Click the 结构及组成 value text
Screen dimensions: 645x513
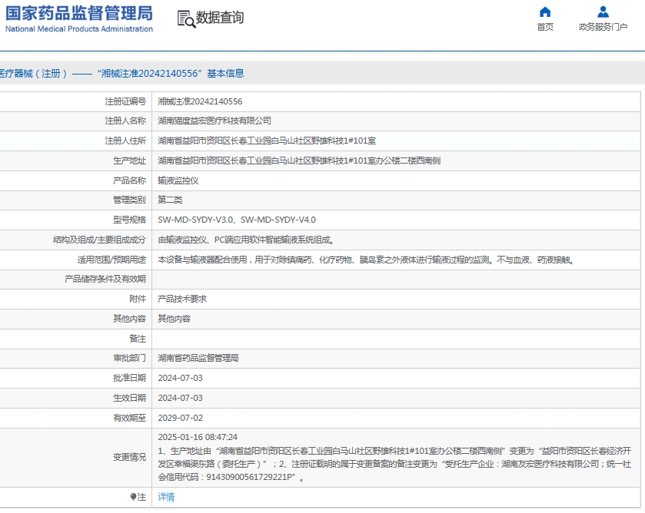click(x=245, y=240)
